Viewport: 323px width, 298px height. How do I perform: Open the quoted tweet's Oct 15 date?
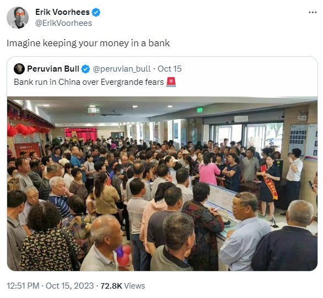point(169,69)
